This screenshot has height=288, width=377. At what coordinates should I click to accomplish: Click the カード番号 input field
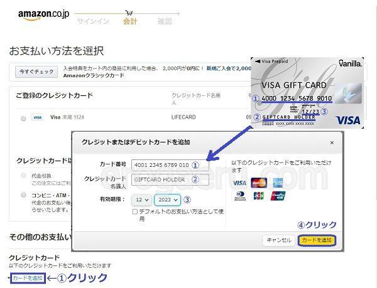pyautogui.click(x=170, y=165)
